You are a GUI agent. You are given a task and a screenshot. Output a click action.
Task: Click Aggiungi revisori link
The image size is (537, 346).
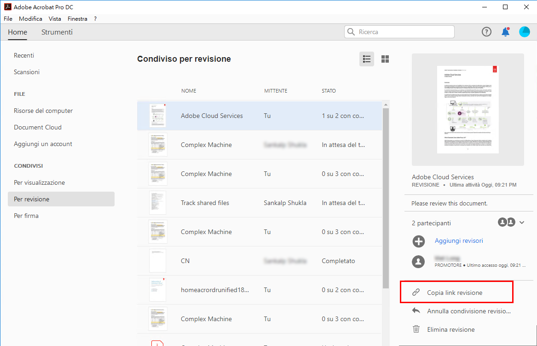[x=459, y=240]
